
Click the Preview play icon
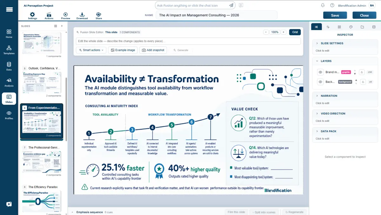(65, 16)
